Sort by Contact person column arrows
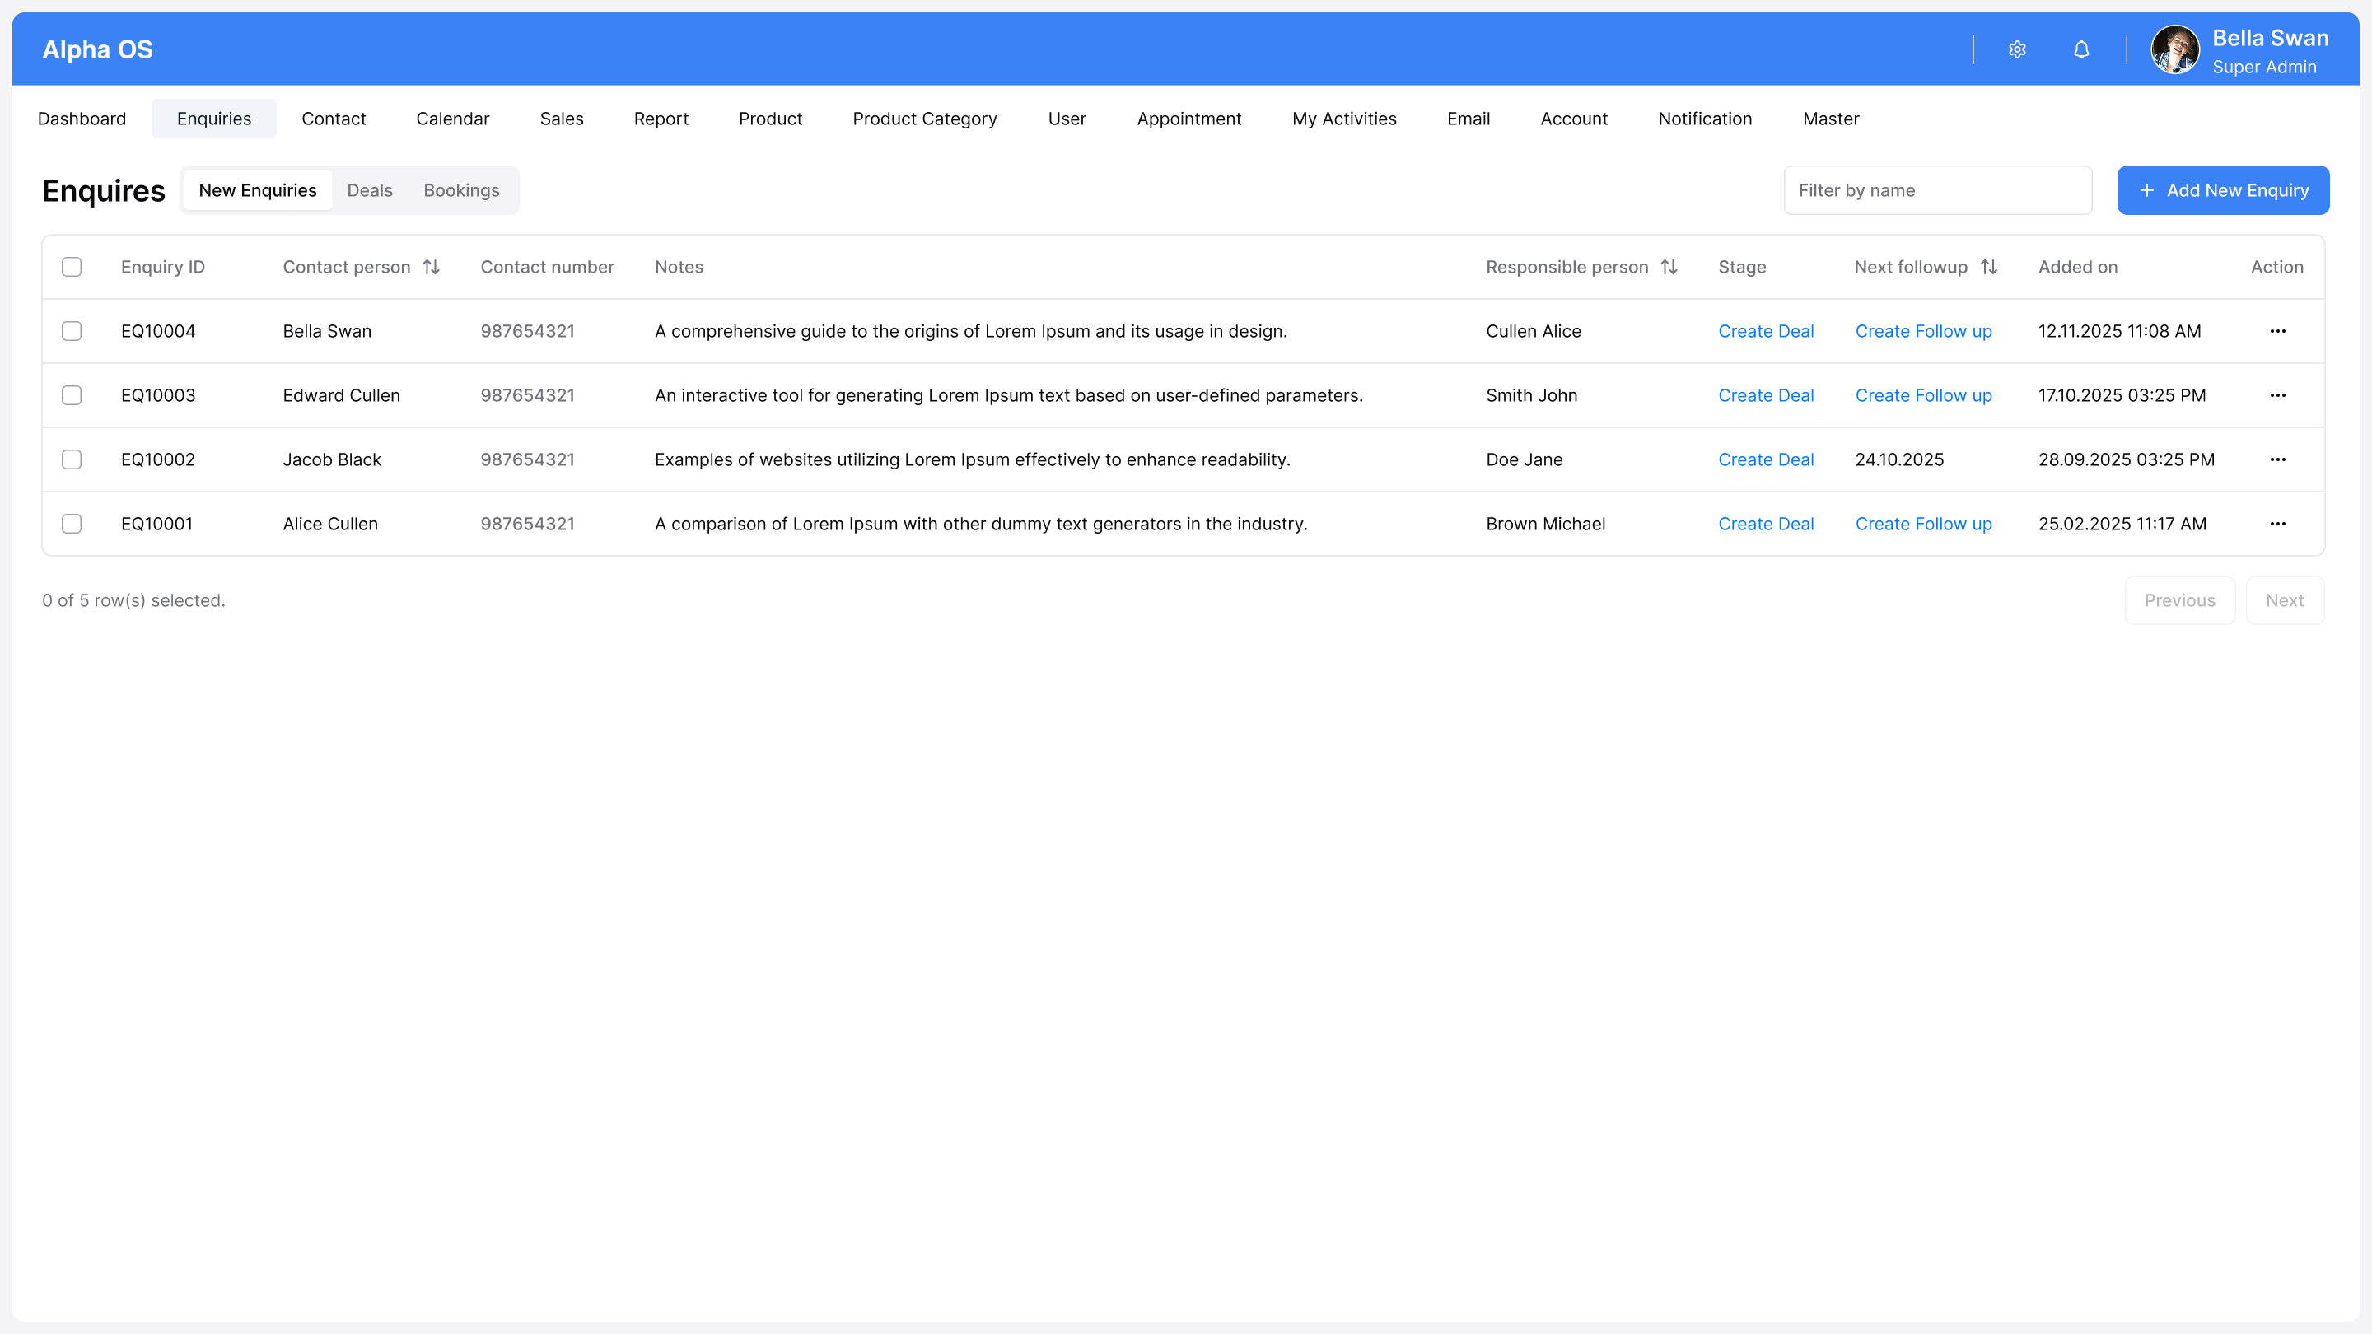Viewport: 2372px width, 1334px height. click(x=431, y=267)
